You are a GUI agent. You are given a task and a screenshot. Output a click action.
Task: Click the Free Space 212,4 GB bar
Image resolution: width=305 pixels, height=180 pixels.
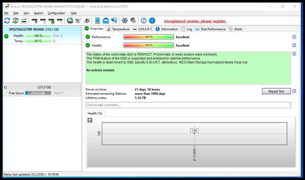[38, 93]
